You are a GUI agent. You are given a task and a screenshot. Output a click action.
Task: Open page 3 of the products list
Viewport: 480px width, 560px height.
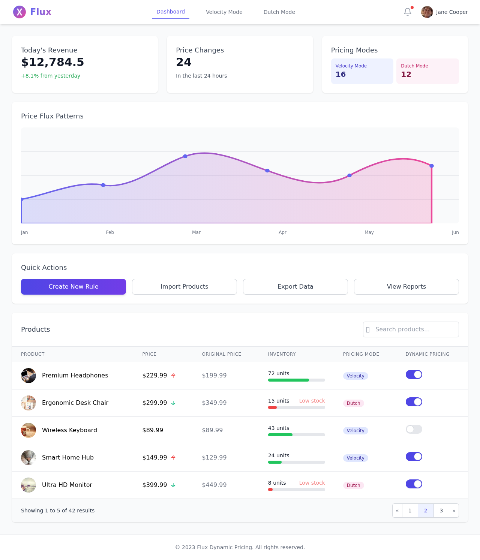(x=441, y=511)
